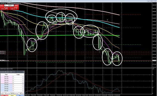
Task: Click the 1777.77 ask price tile
Action: (x=14, y=8)
